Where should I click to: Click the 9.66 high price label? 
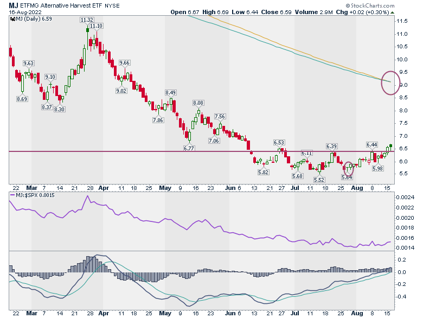124,62
